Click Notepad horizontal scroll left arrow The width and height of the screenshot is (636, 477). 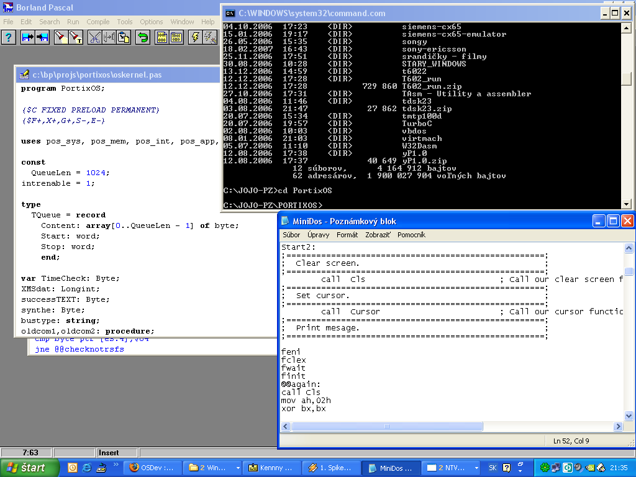286,426
